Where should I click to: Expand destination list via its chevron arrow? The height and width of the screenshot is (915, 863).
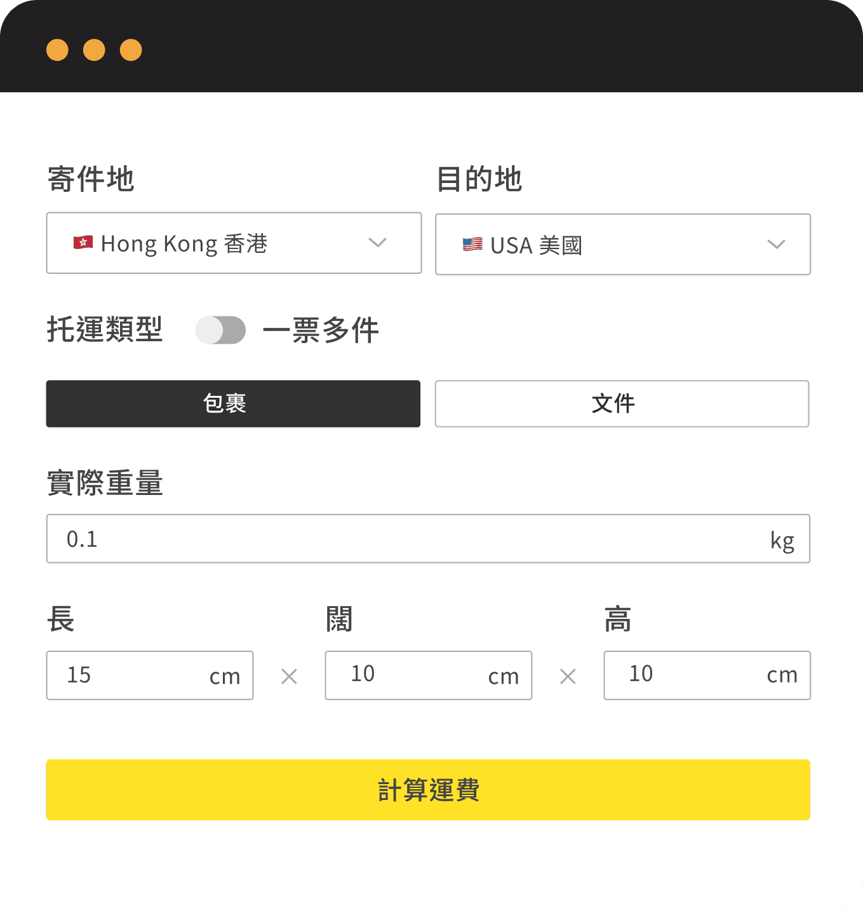776,245
